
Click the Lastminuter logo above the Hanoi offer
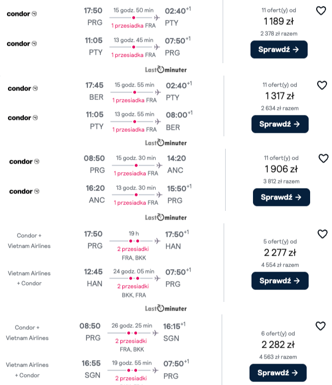click(166, 217)
